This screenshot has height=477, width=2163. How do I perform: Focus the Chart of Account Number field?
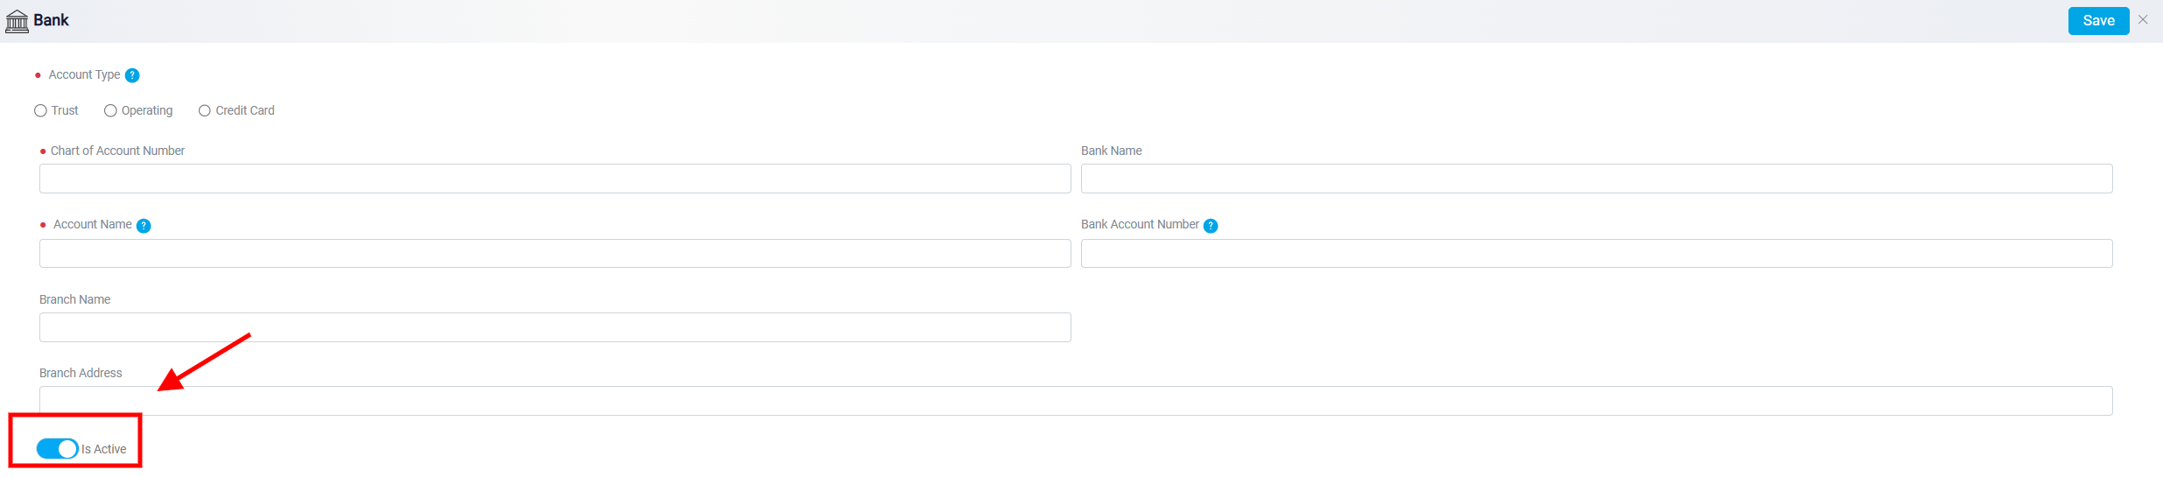(x=555, y=179)
